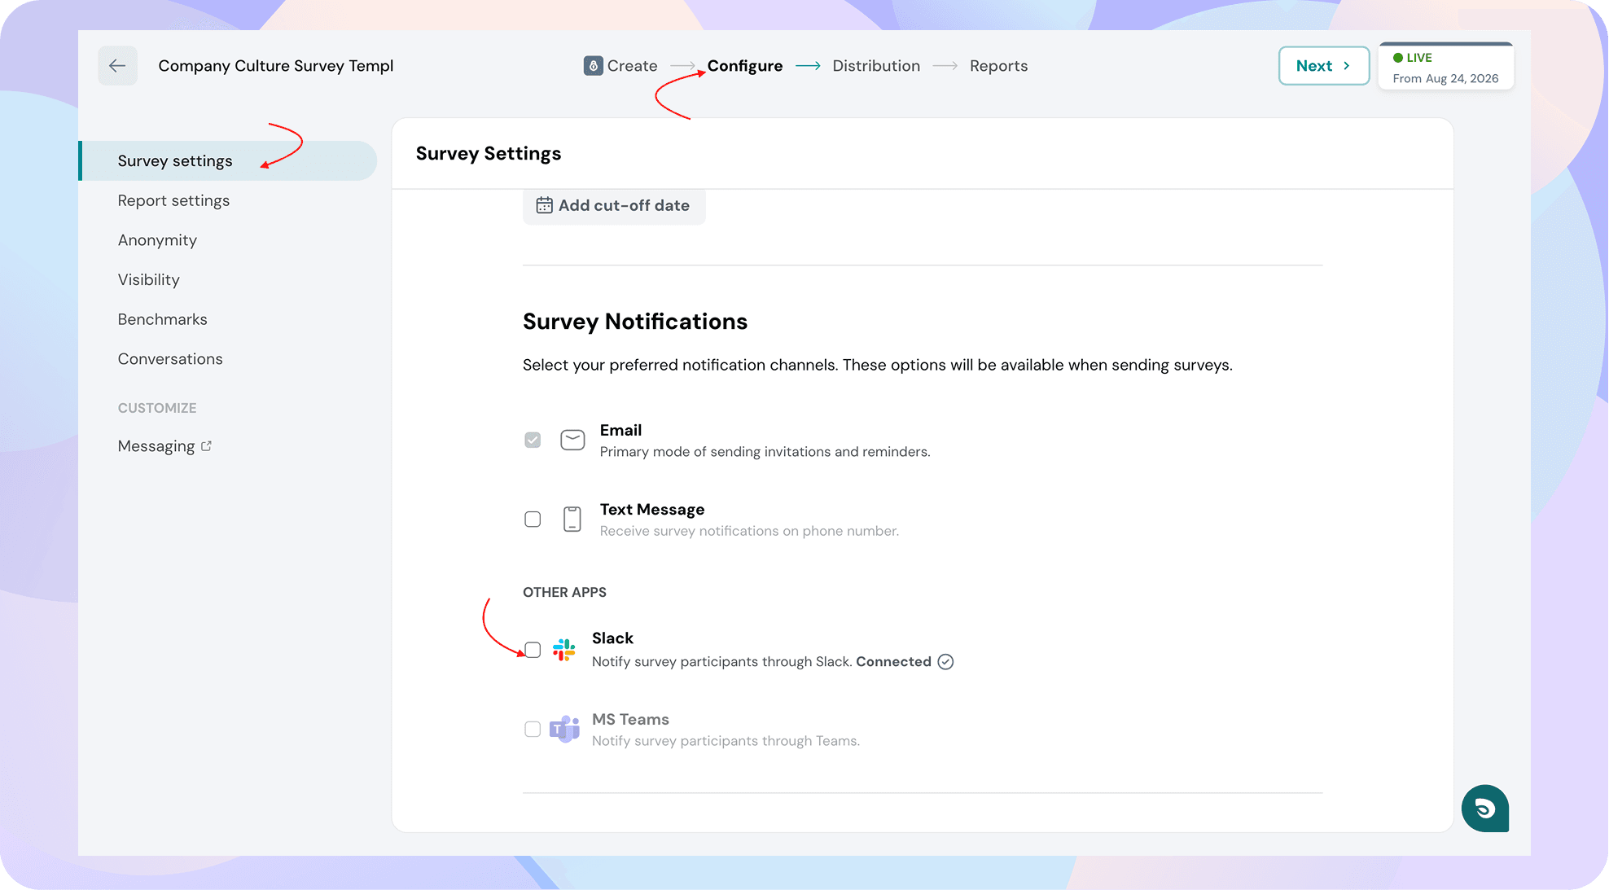
Task: Click the Slack option label
Action: [612, 638]
